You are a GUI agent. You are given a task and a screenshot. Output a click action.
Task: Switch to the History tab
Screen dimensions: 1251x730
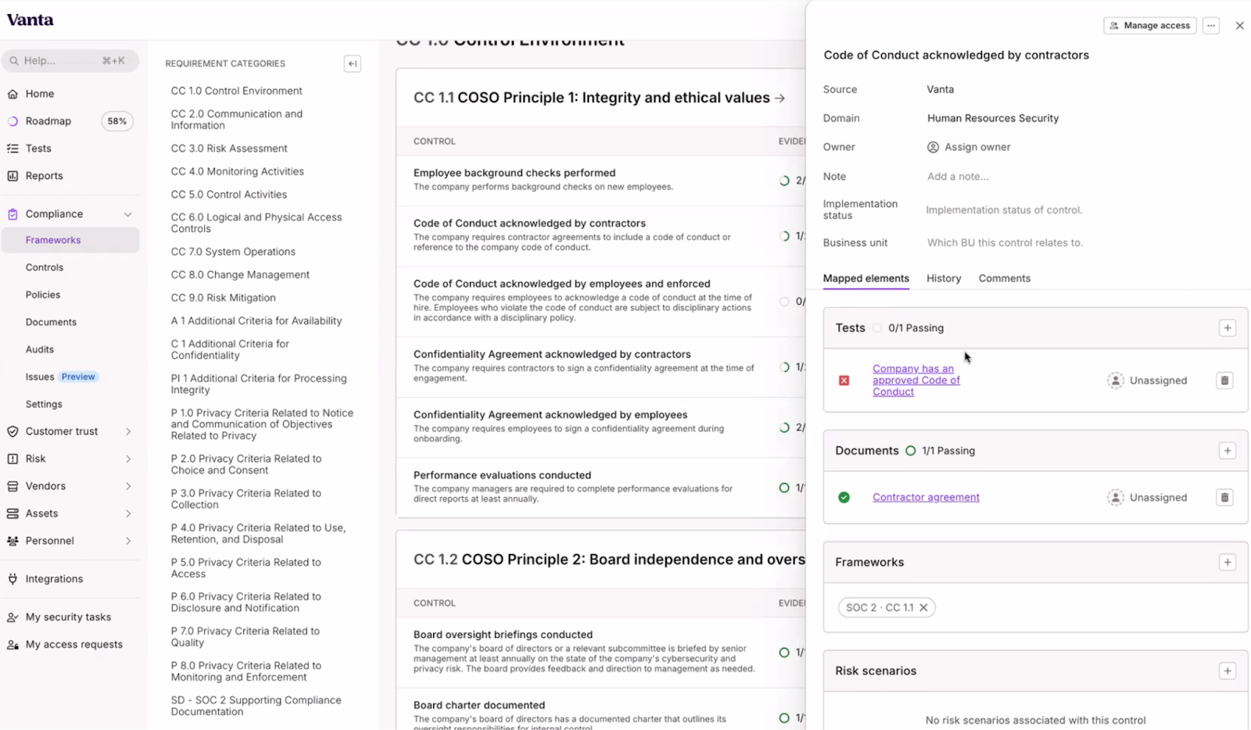[944, 279]
